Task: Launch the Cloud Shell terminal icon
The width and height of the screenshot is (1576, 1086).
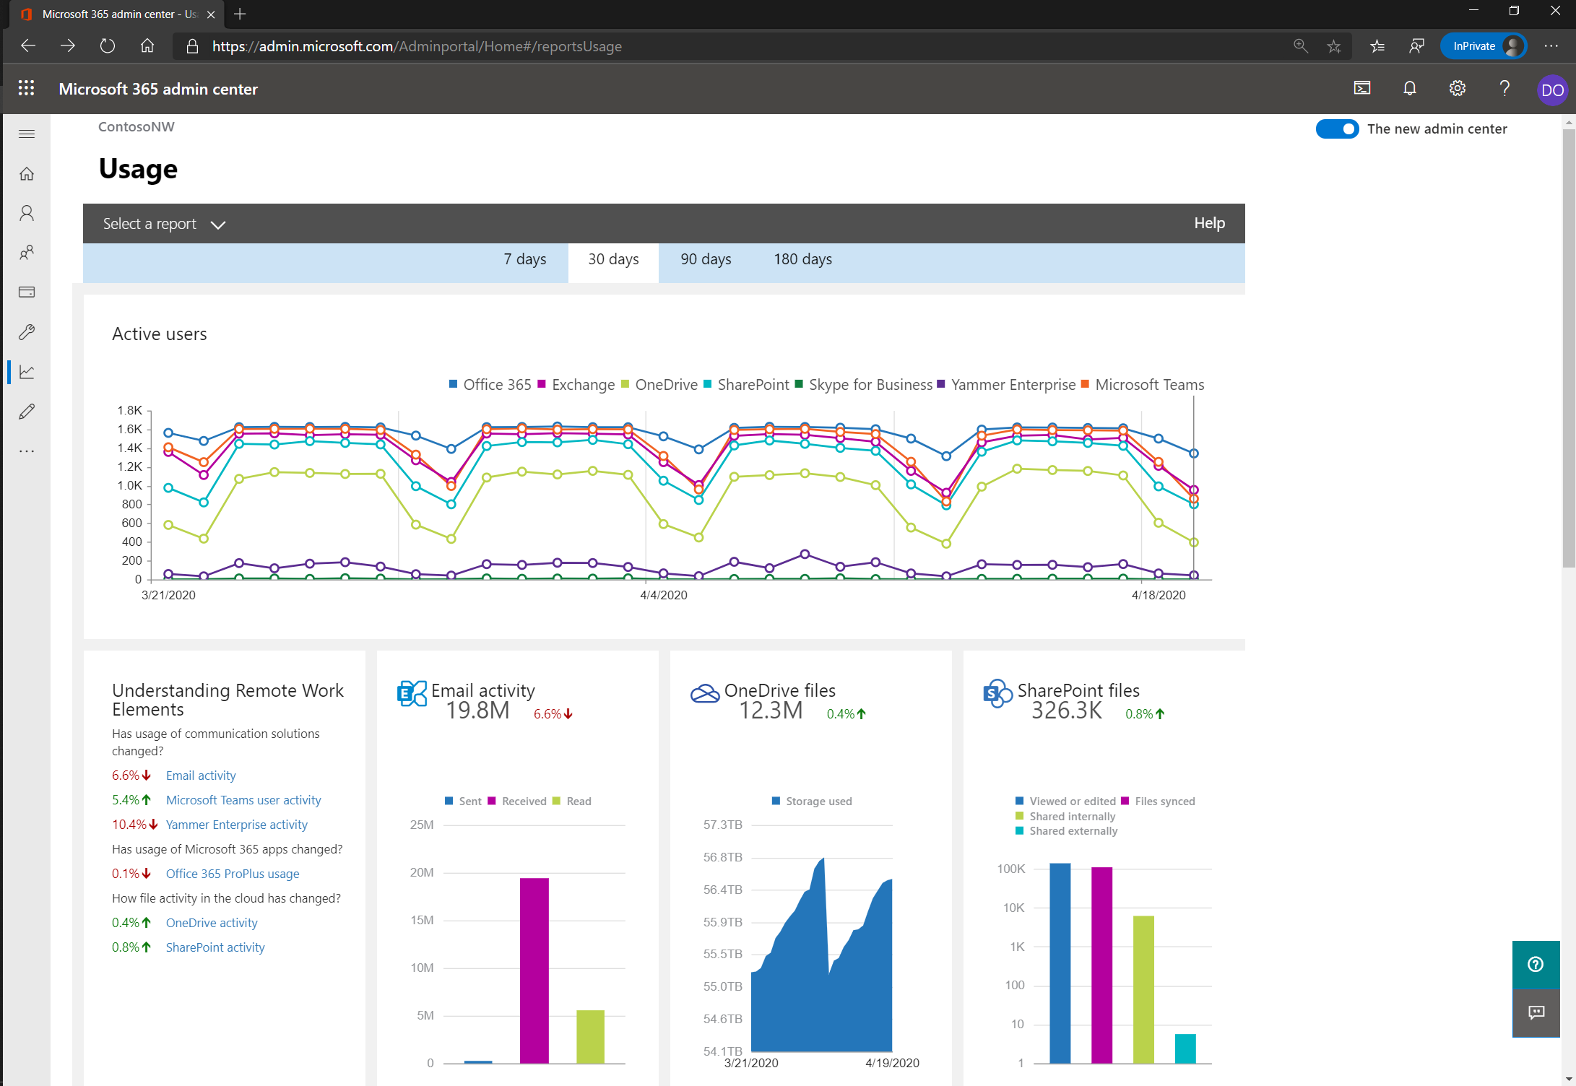Action: point(1362,88)
